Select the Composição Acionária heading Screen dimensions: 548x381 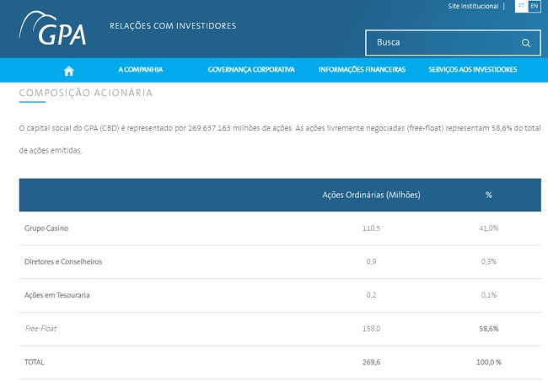click(86, 93)
